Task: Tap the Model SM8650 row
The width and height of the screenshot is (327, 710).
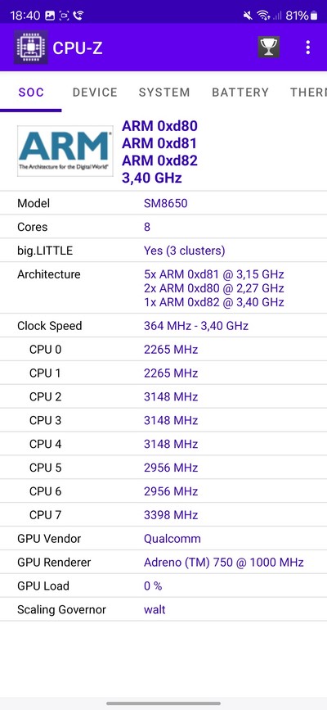Action: 163,203
